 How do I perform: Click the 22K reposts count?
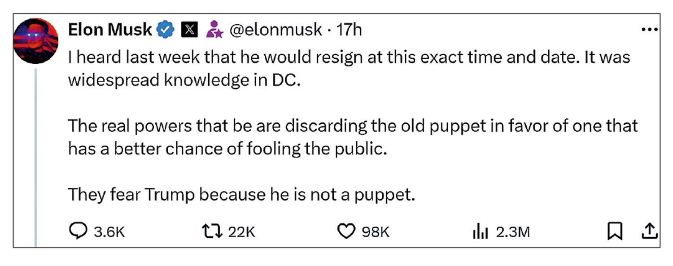point(241,232)
